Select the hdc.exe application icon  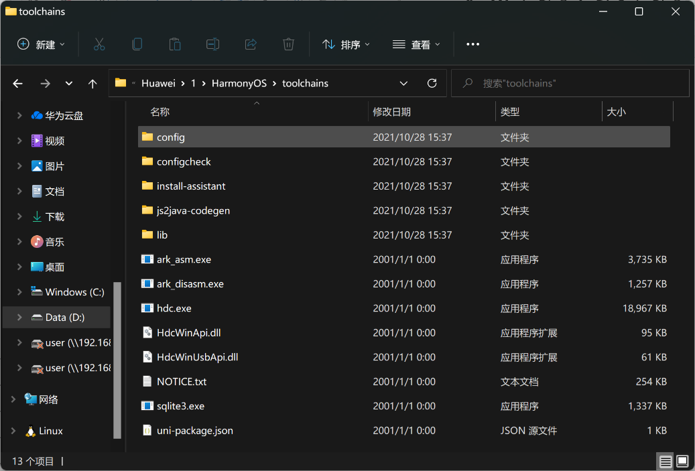147,308
